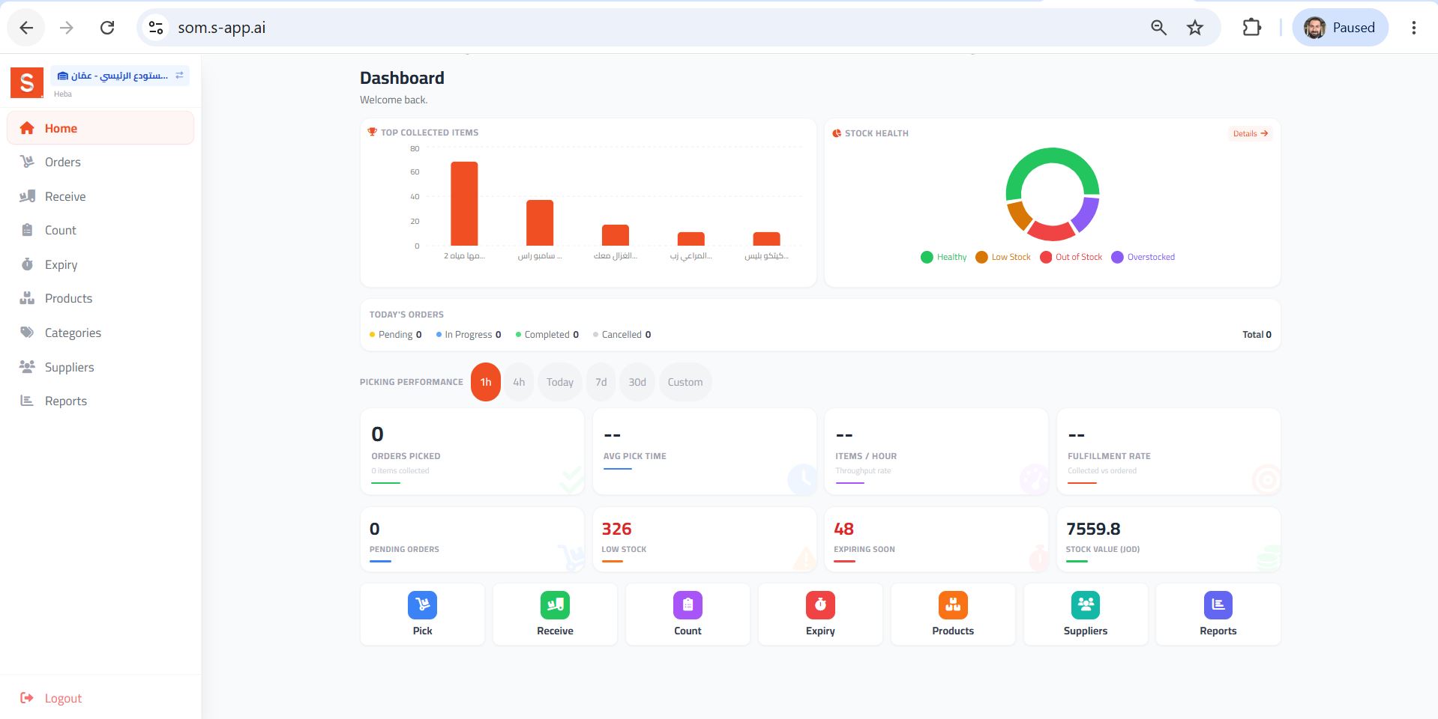Screen dimensions: 1438x719
Task: Open the Expiring Soon 48 card
Action: [936, 539]
